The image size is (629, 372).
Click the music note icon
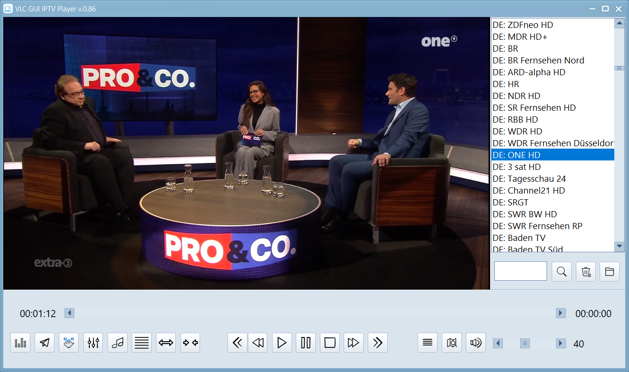click(x=118, y=343)
